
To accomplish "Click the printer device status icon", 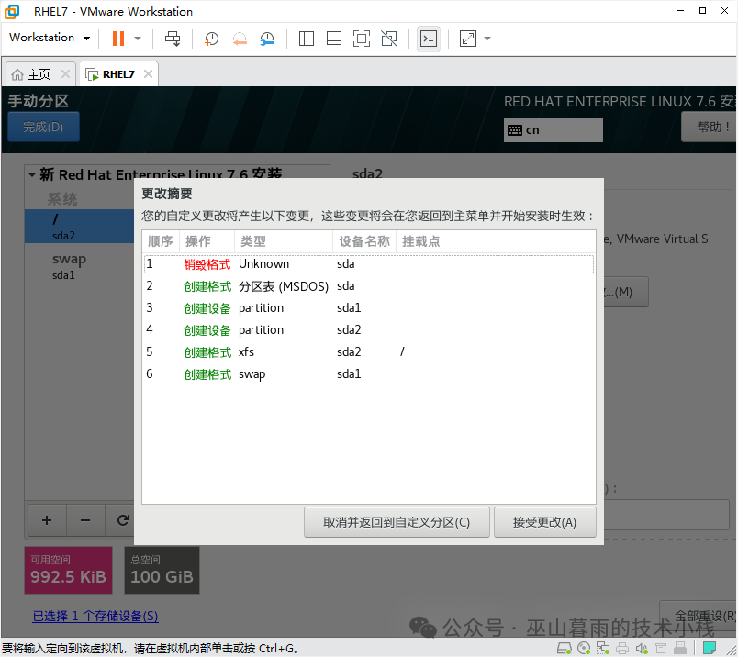I will [x=623, y=648].
